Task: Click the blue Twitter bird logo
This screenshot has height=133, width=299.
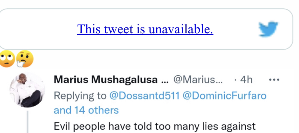Action: pos(268,29)
